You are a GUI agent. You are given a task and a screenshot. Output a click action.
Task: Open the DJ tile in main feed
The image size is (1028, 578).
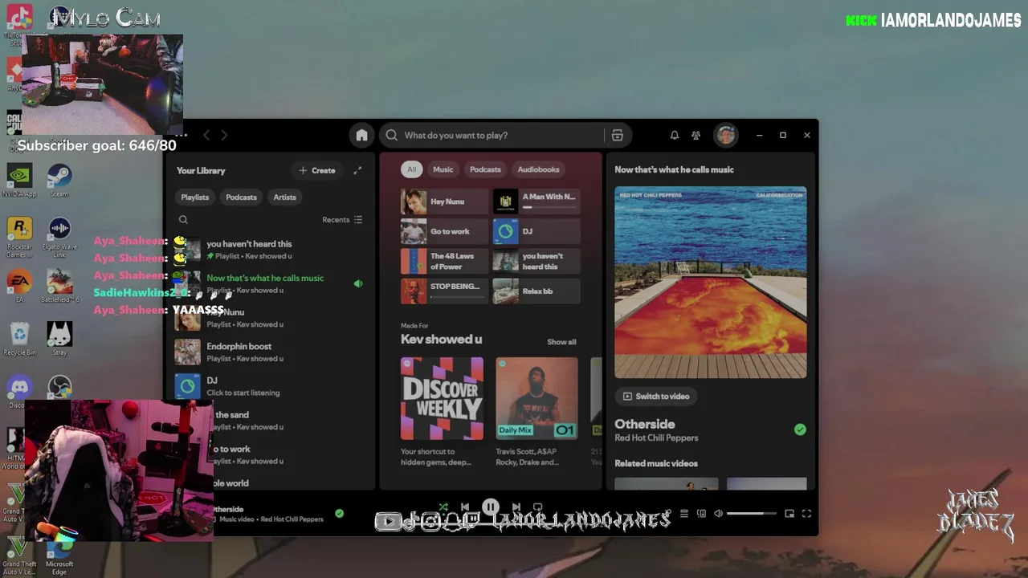pos(536,231)
